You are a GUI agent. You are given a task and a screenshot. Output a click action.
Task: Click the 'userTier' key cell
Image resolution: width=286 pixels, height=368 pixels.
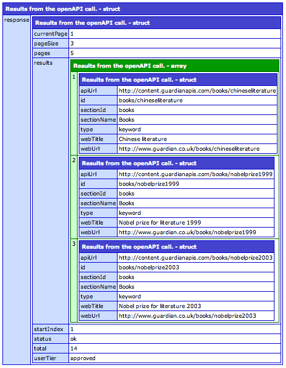pyautogui.click(x=50, y=358)
